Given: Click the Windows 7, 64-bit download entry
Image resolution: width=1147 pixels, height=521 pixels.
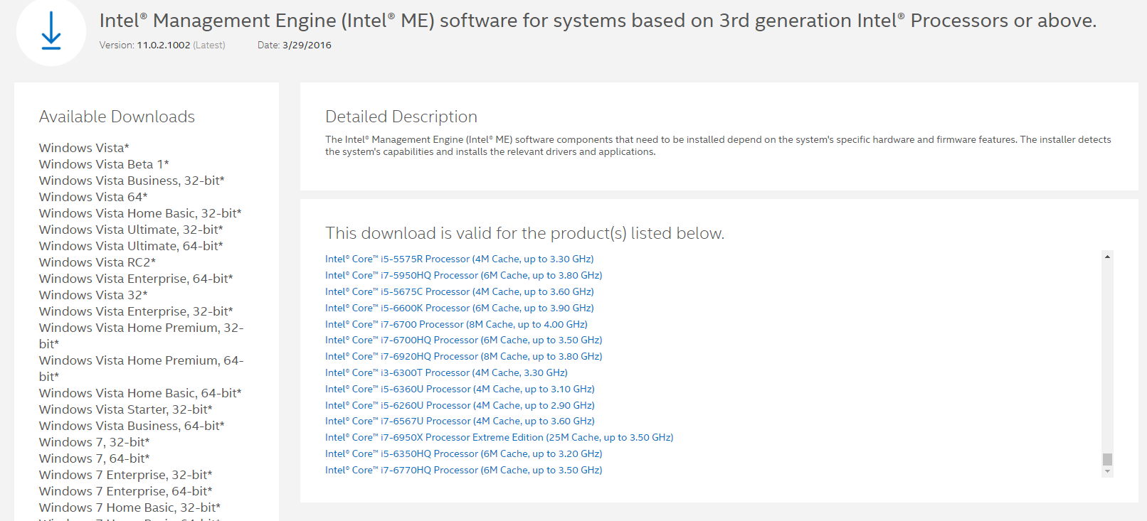Looking at the screenshot, I should [94, 459].
